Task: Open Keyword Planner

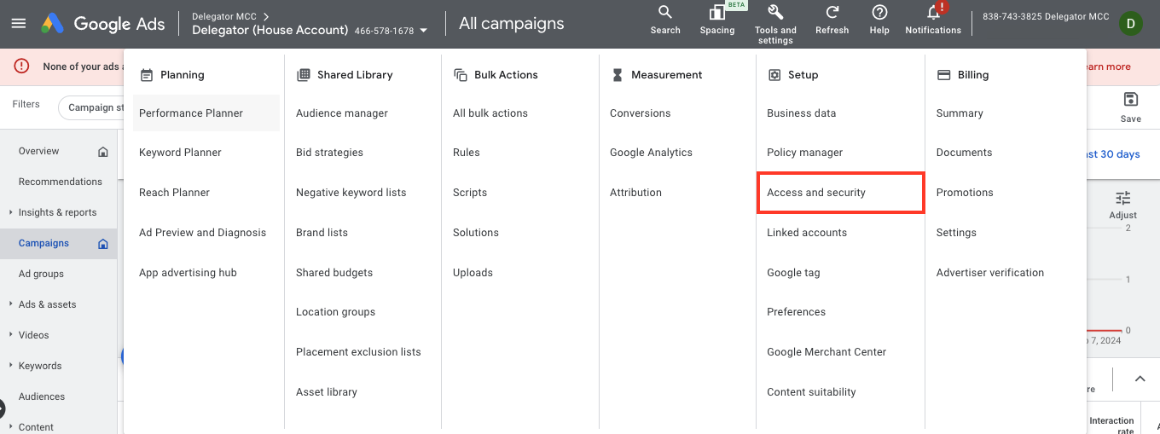Action: pyautogui.click(x=180, y=153)
